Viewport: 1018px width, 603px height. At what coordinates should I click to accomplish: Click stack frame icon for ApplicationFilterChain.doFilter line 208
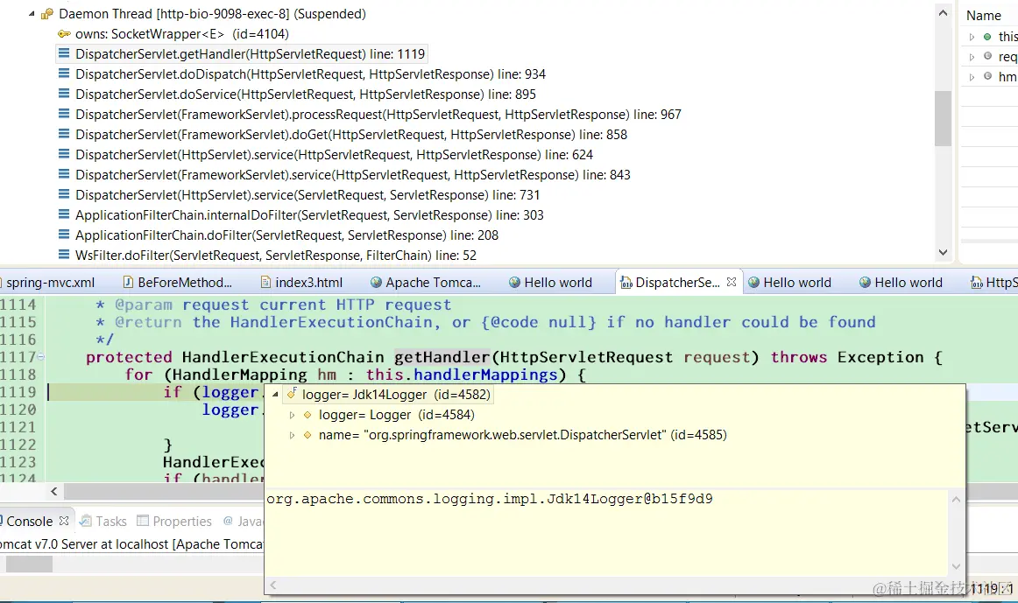pos(64,235)
